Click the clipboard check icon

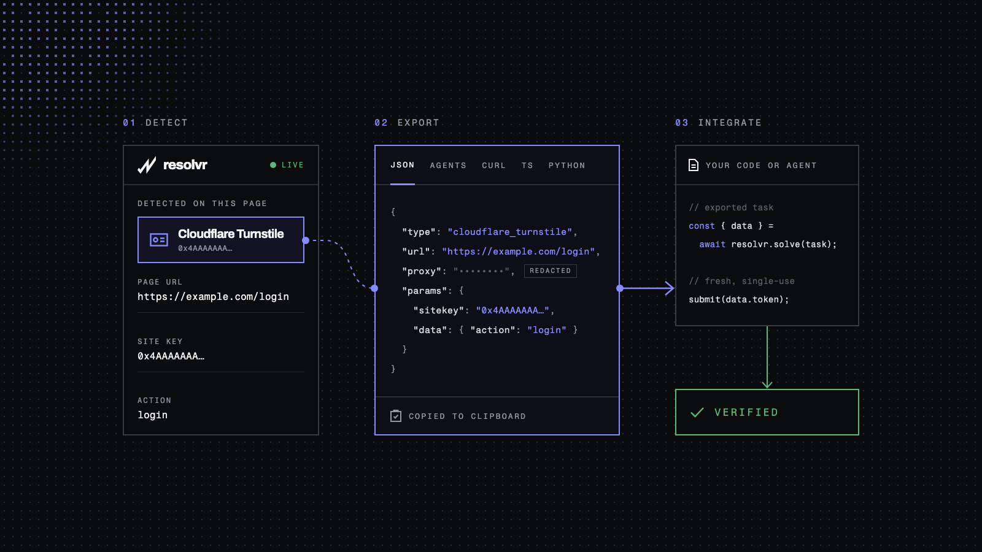pyautogui.click(x=396, y=416)
